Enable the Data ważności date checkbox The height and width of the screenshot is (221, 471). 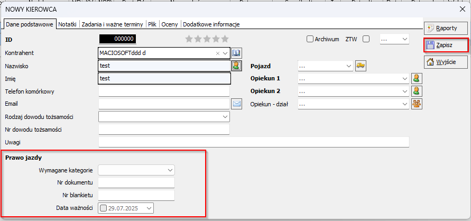(103, 208)
